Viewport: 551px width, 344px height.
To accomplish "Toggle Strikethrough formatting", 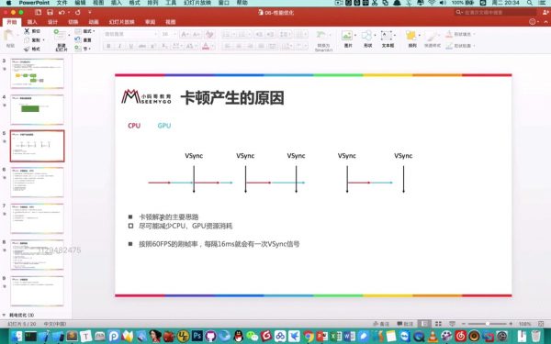I will pyautogui.click(x=142, y=46).
